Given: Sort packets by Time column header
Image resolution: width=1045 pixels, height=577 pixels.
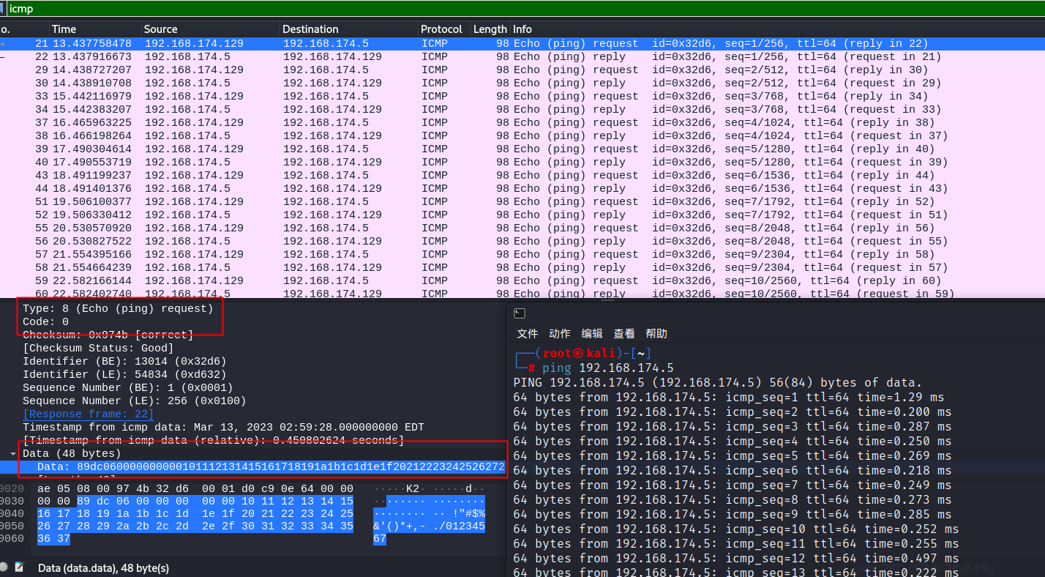Looking at the screenshot, I should [x=95, y=29].
